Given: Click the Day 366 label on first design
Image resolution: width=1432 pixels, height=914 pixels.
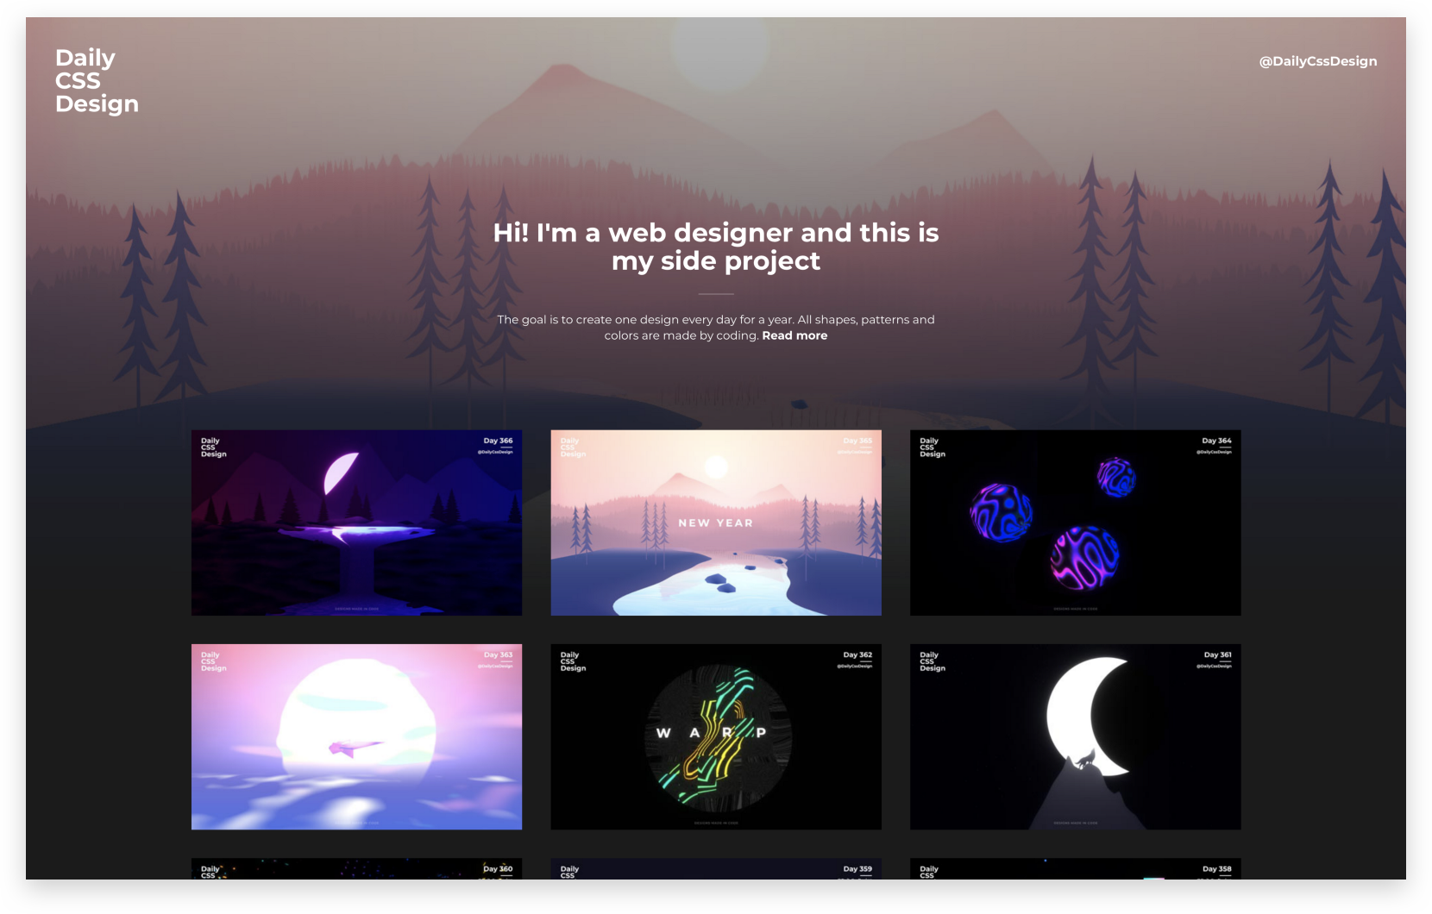Looking at the screenshot, I should 498,440.
